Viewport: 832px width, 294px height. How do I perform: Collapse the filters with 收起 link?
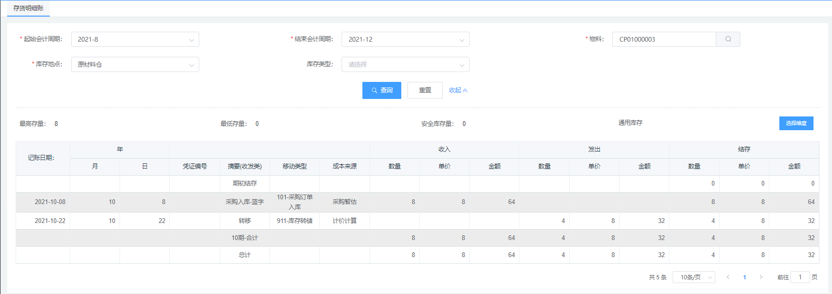click(x=458, y=90)
